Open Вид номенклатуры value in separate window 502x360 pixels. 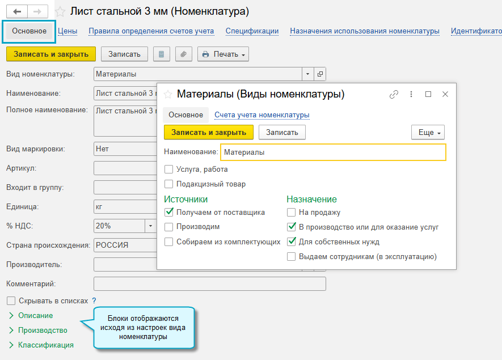pyautogui.click(x=320, y=74)
